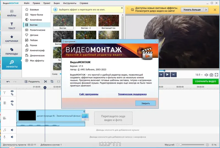Click the arrow next to Узнать больше
220x148 pixels.
[x=206, y=10]
